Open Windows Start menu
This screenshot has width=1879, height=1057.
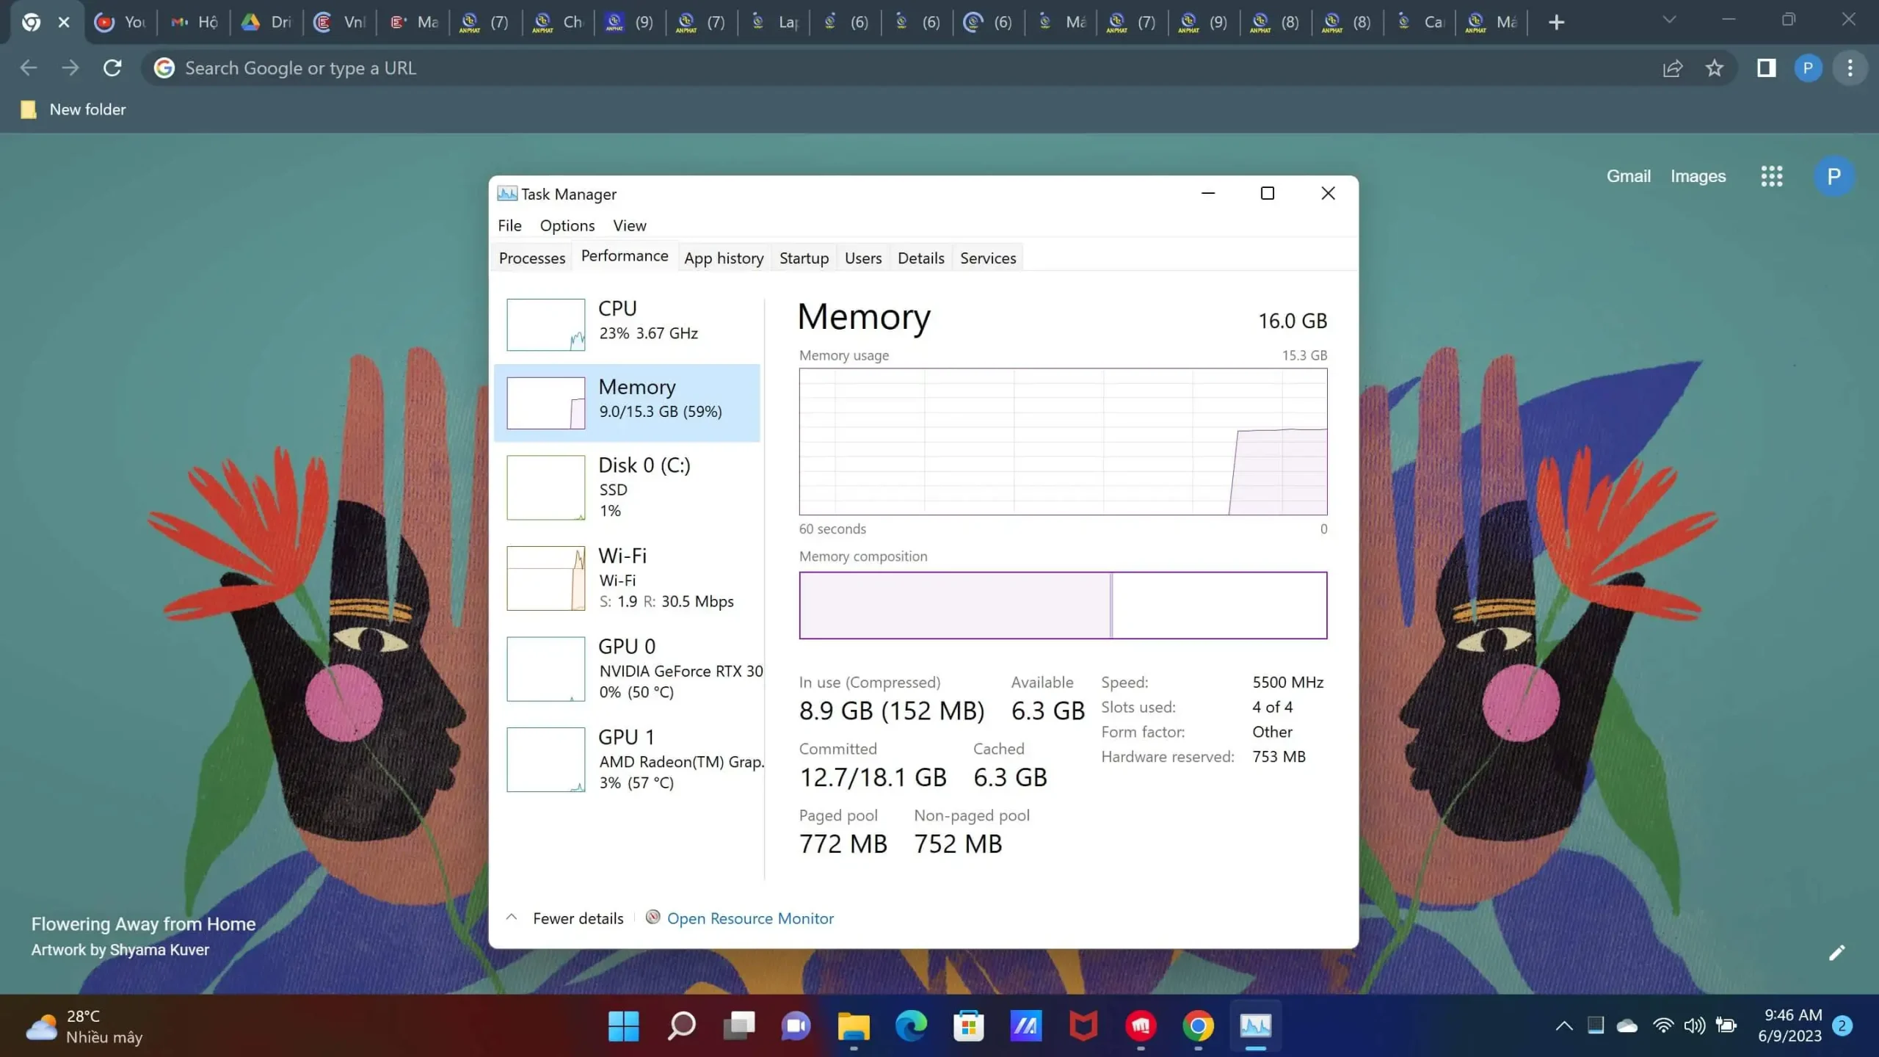coord(623,1025)
